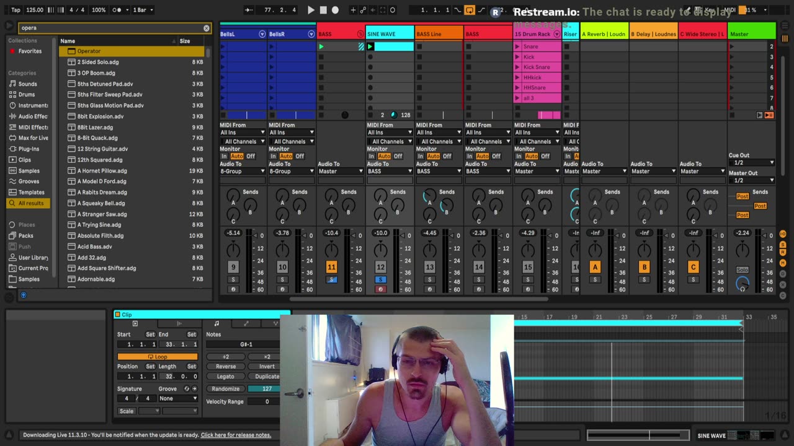Open Cue Out 1/2 dropdown

tap(751, 163)
